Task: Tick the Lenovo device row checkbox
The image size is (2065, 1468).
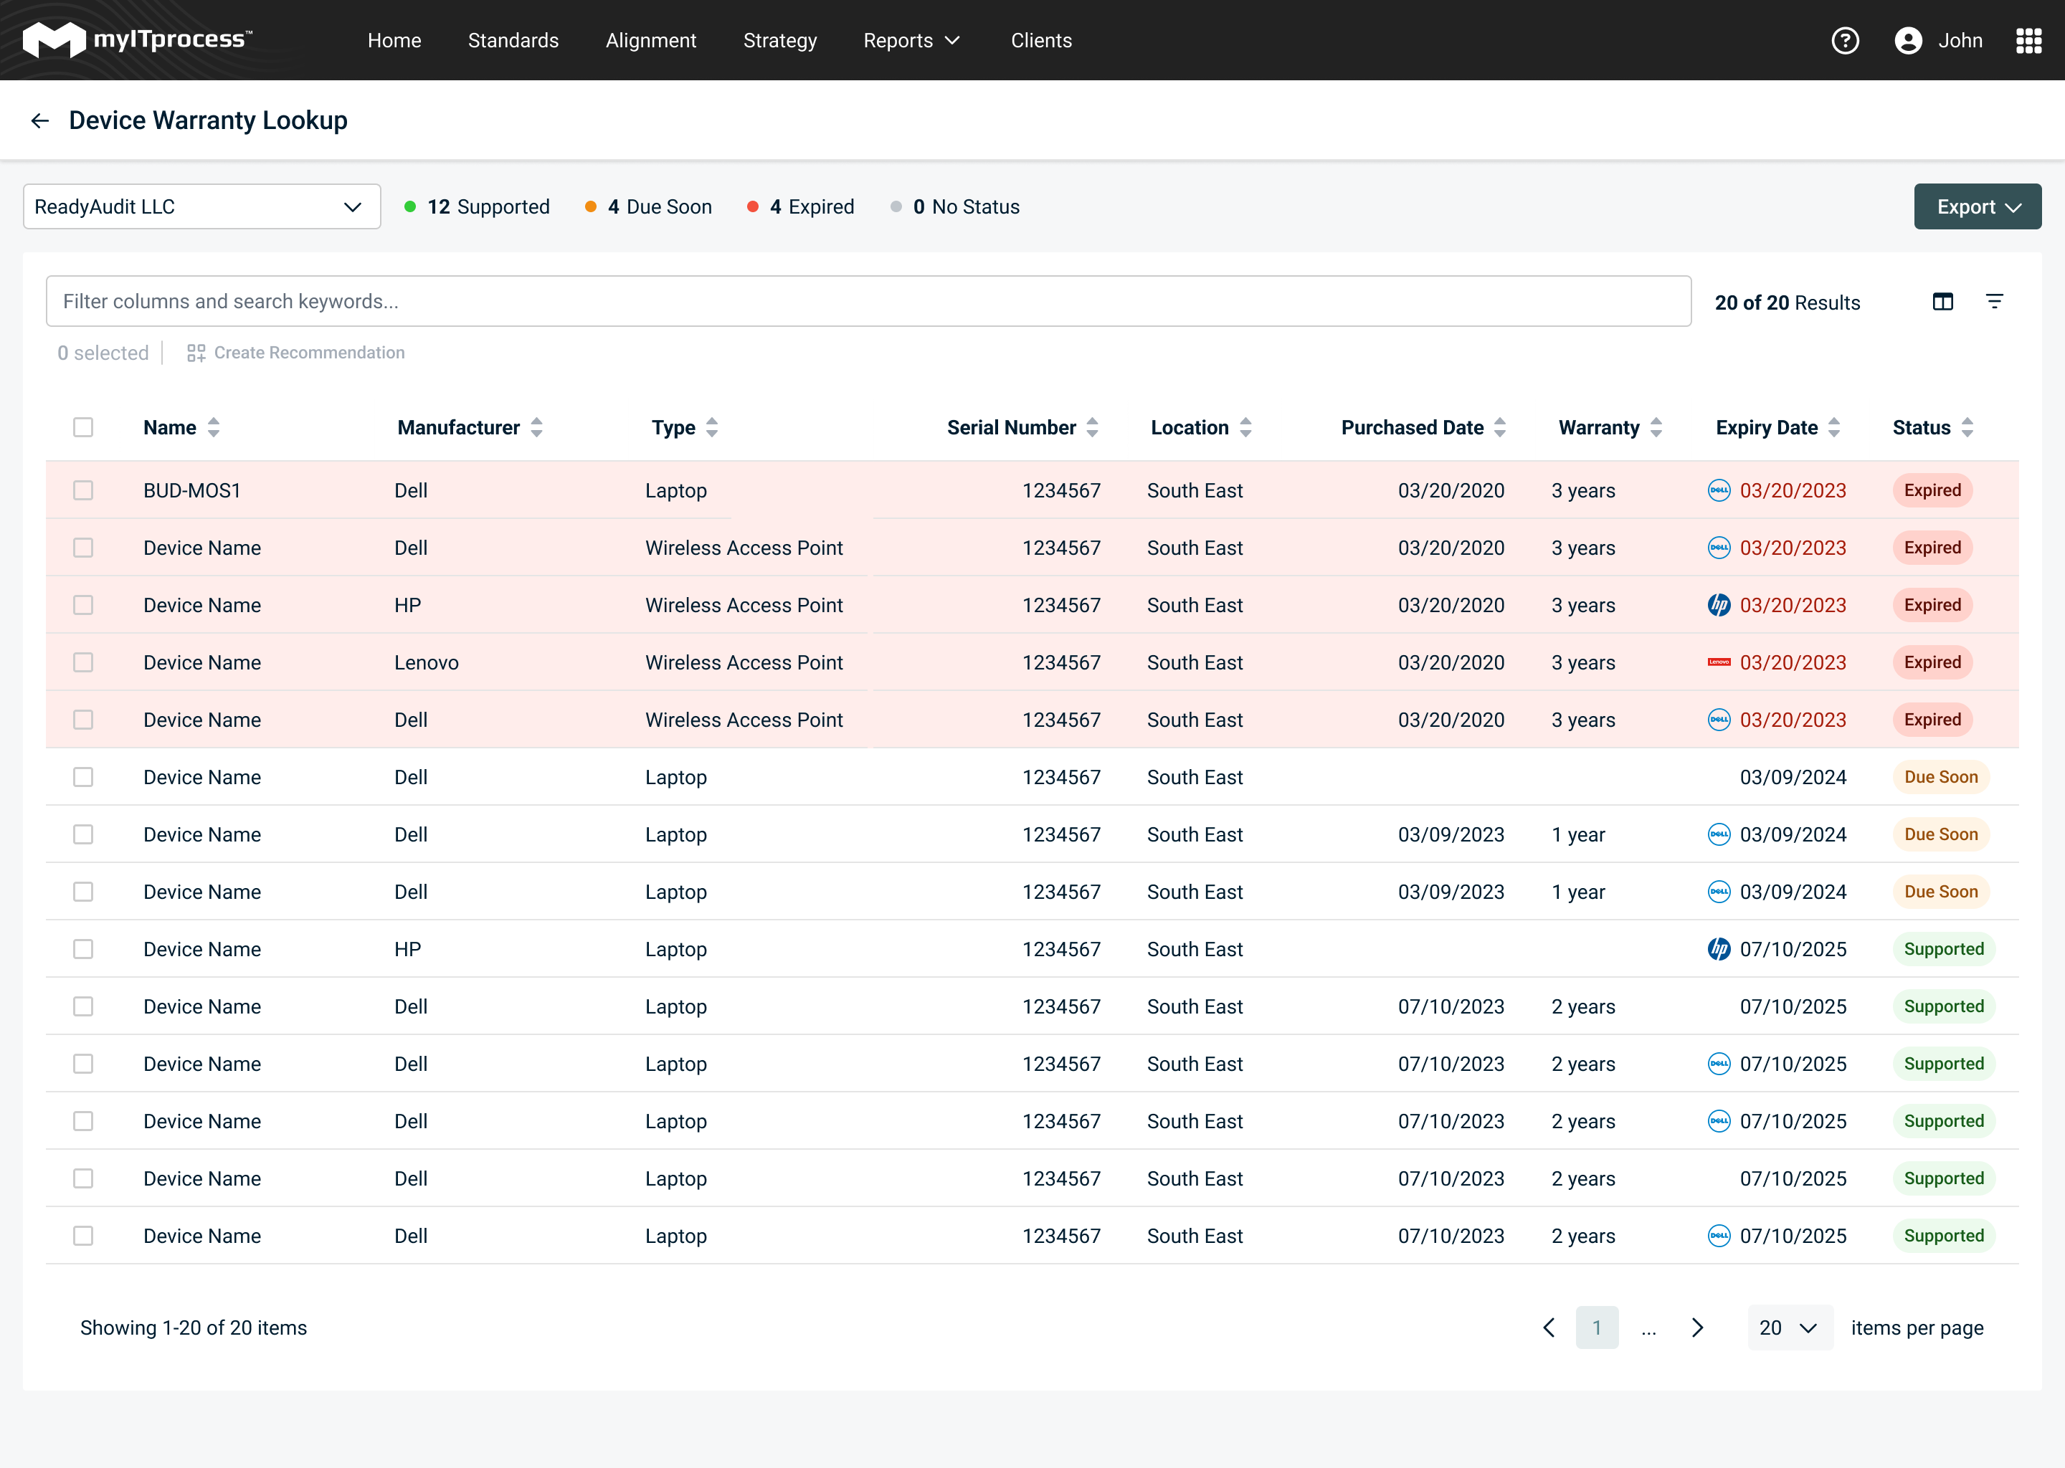Action: pos(83,662)
